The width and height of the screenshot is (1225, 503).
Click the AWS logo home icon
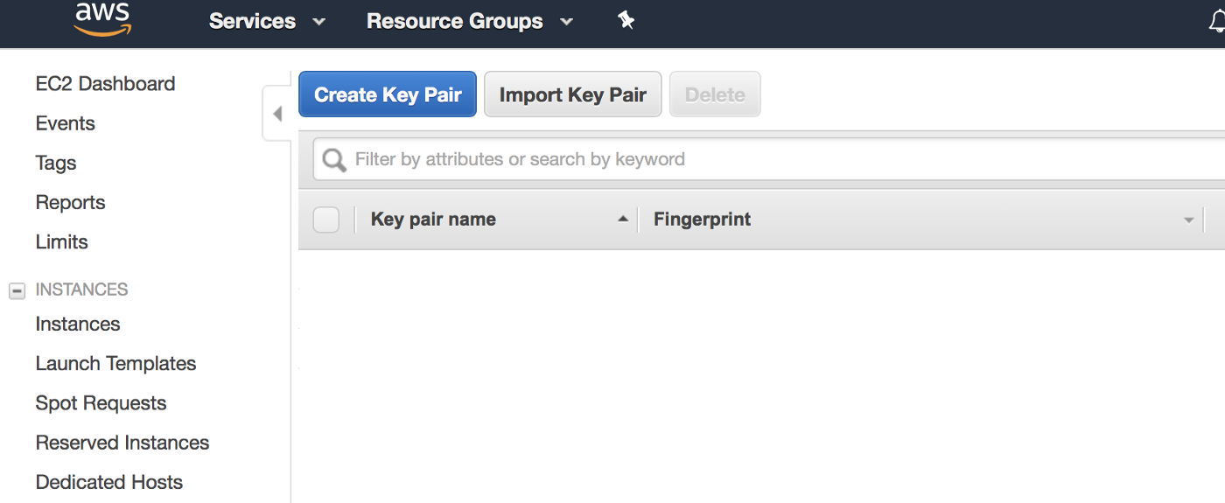click(102, 19)
